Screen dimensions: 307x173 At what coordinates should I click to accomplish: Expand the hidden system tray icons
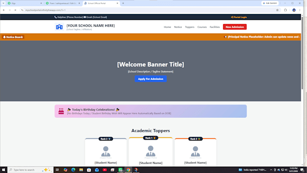271,170
